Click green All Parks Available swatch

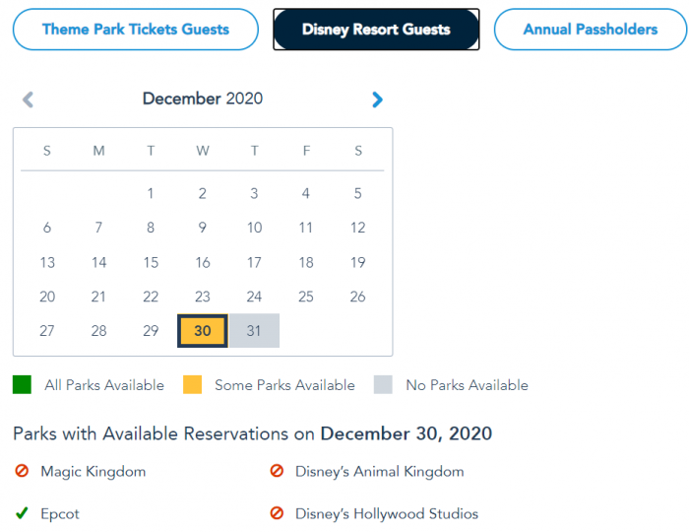pos(23,385)
